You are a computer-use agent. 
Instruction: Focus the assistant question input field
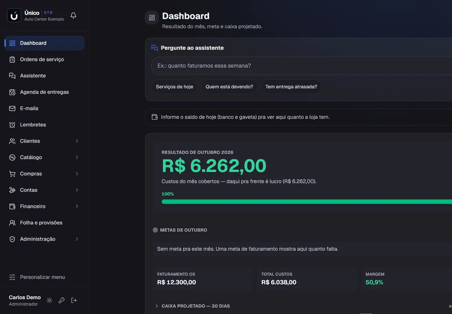point(301,66)
